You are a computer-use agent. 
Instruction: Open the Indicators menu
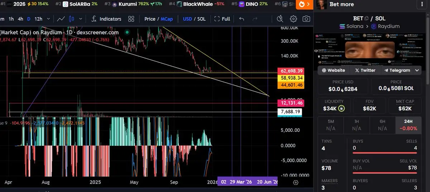(x=106, y=19)
